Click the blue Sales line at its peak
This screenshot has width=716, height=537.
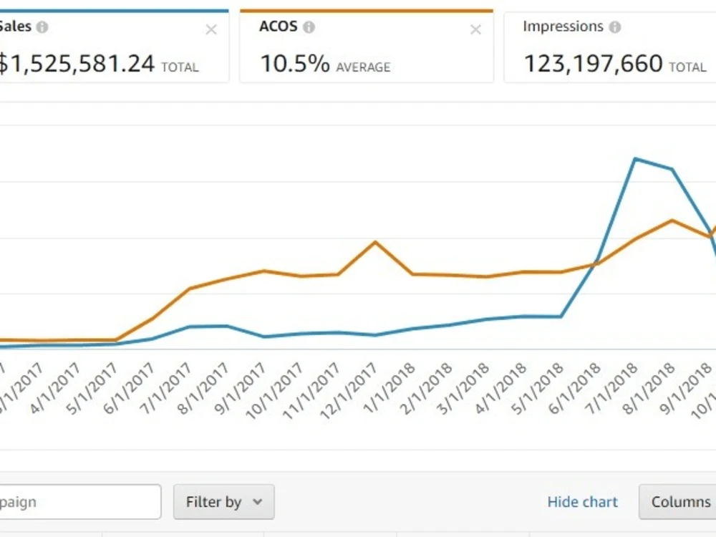point(635,159)
